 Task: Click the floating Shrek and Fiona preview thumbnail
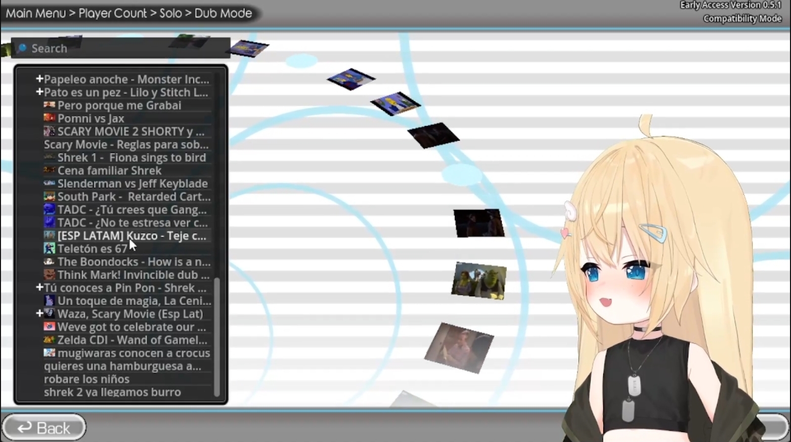pos(479,281)
